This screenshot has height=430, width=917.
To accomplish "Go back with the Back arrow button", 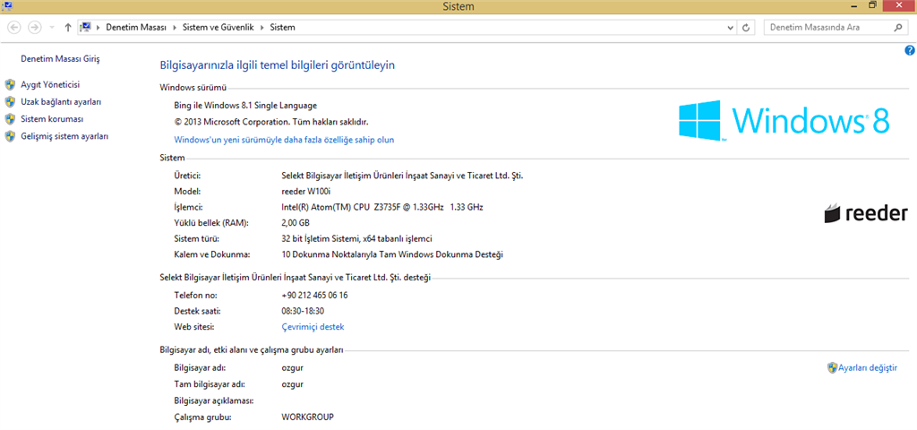I will [x=14, y=28].
